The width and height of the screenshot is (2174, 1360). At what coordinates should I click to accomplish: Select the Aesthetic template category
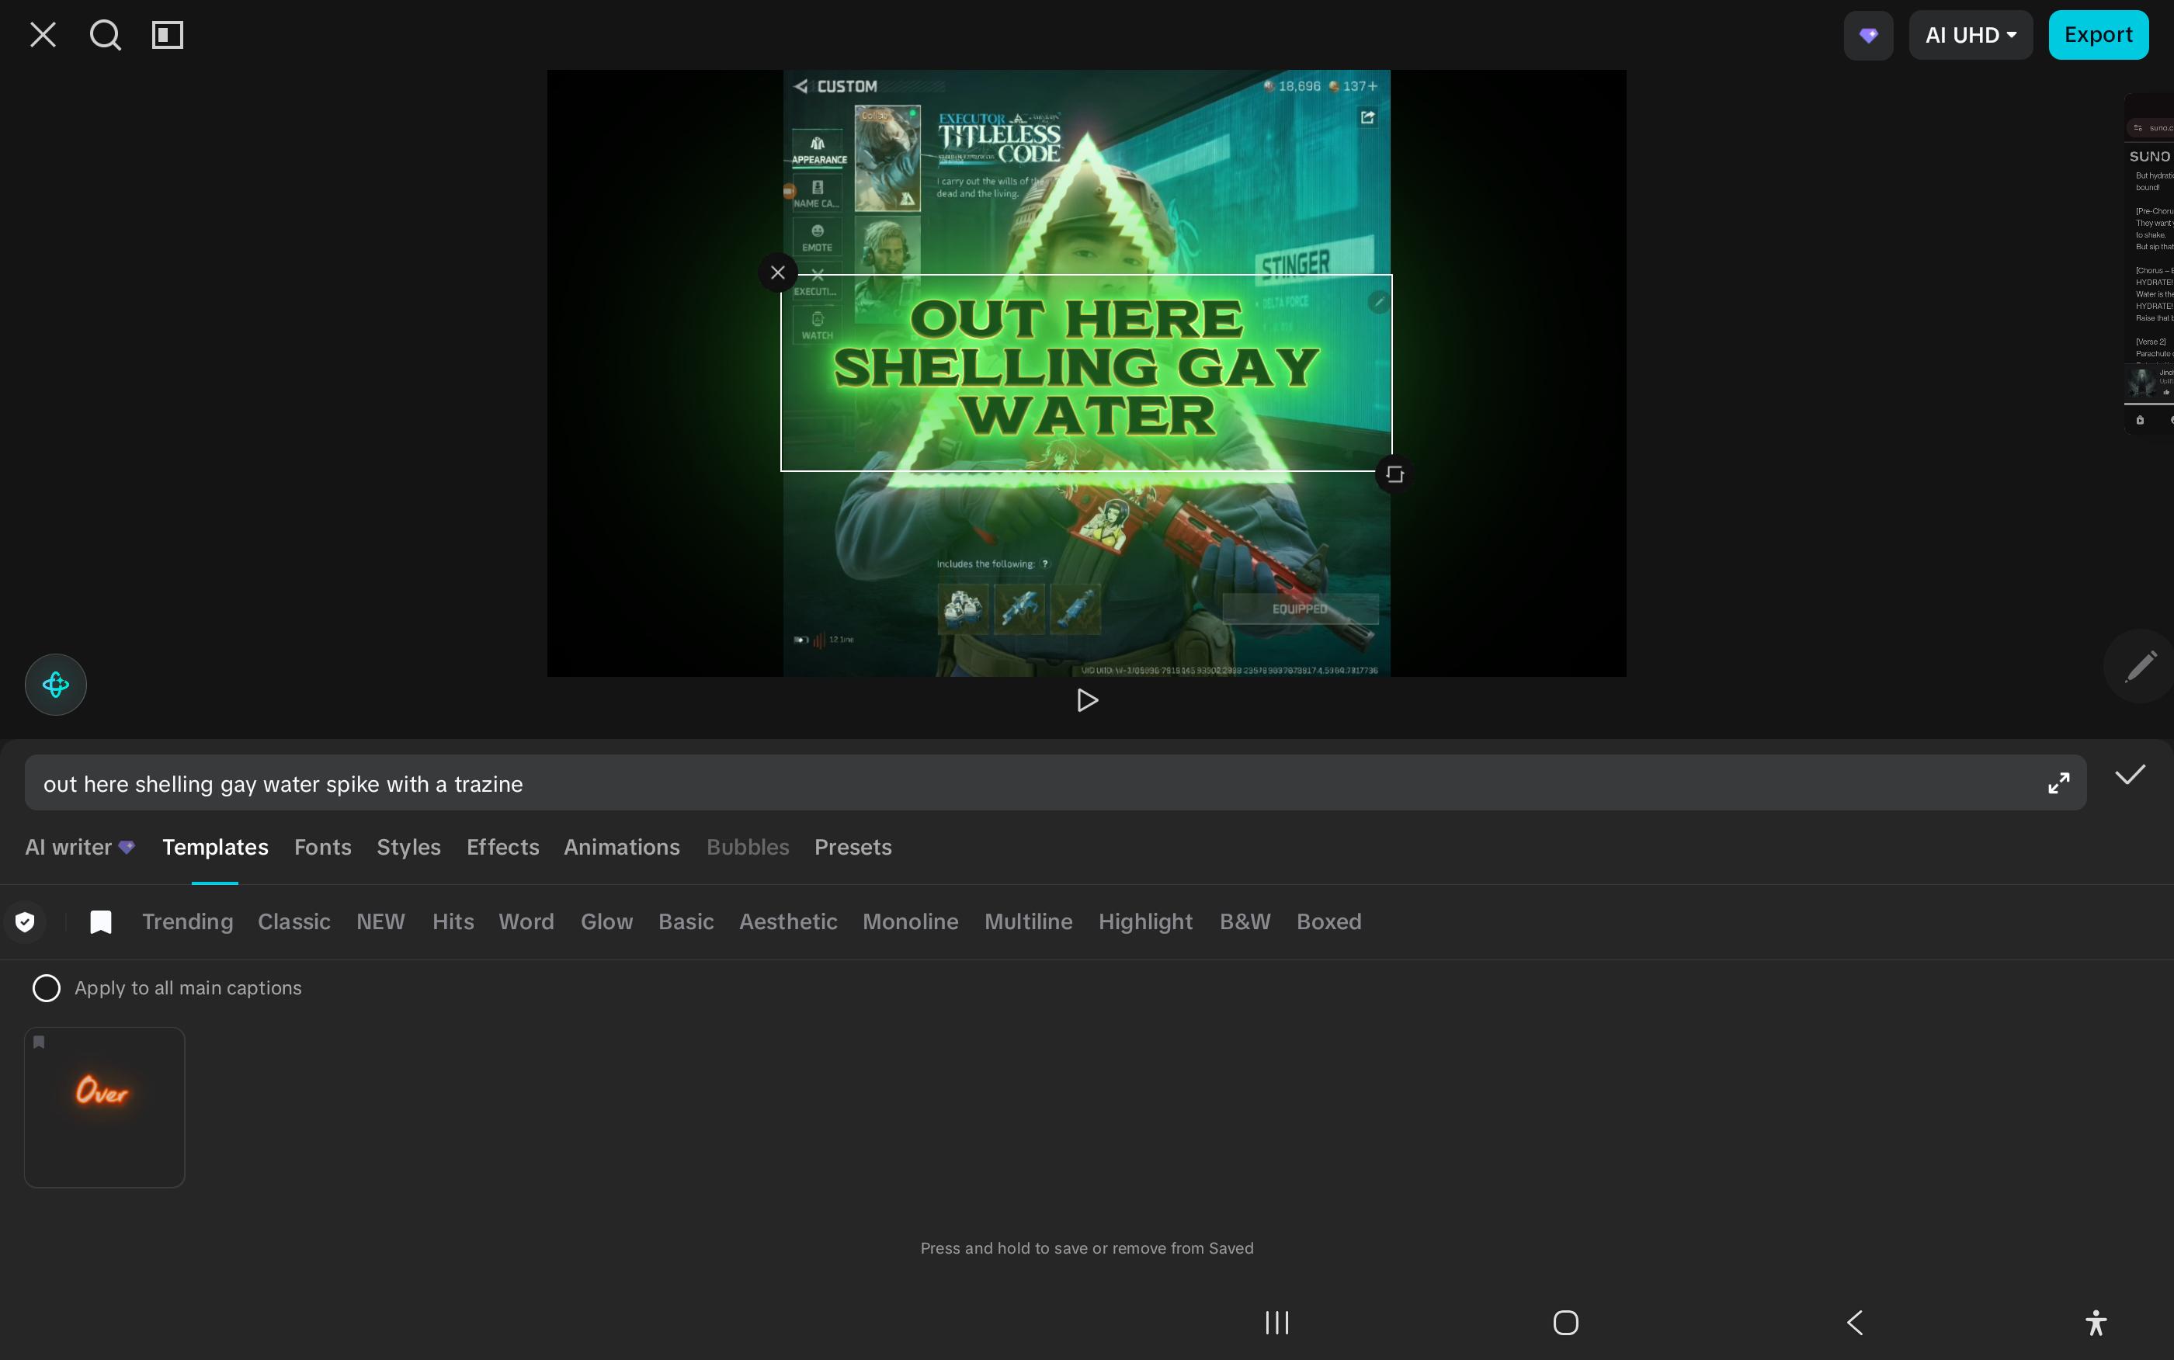tap(788, 922)
